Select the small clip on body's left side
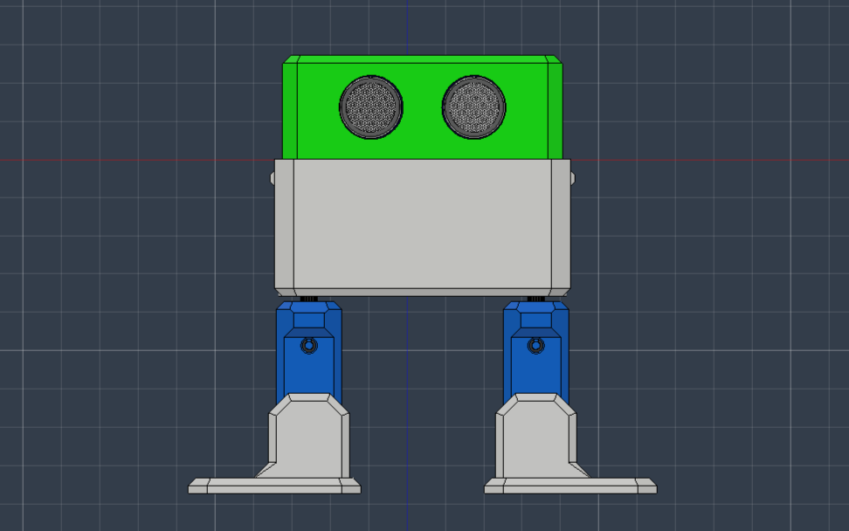849x531 pixels. [x=273, y=178]
